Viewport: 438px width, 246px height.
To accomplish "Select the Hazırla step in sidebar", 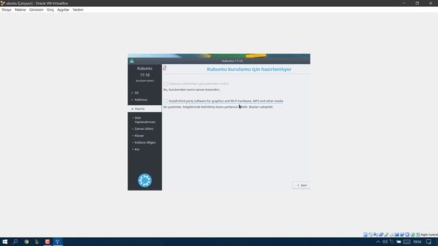I will pos(144,109).
